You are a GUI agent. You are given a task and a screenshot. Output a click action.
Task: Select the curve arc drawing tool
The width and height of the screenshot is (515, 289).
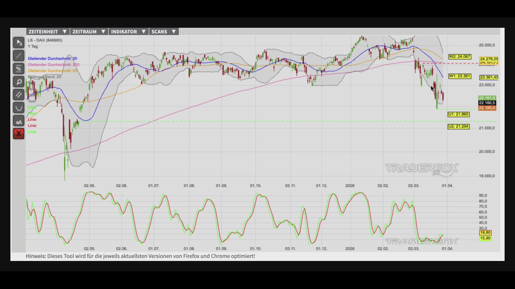[x=19, y=108]
